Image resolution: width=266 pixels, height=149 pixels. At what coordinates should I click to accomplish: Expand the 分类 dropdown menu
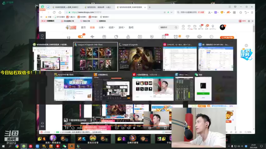(x=102, y=27)
